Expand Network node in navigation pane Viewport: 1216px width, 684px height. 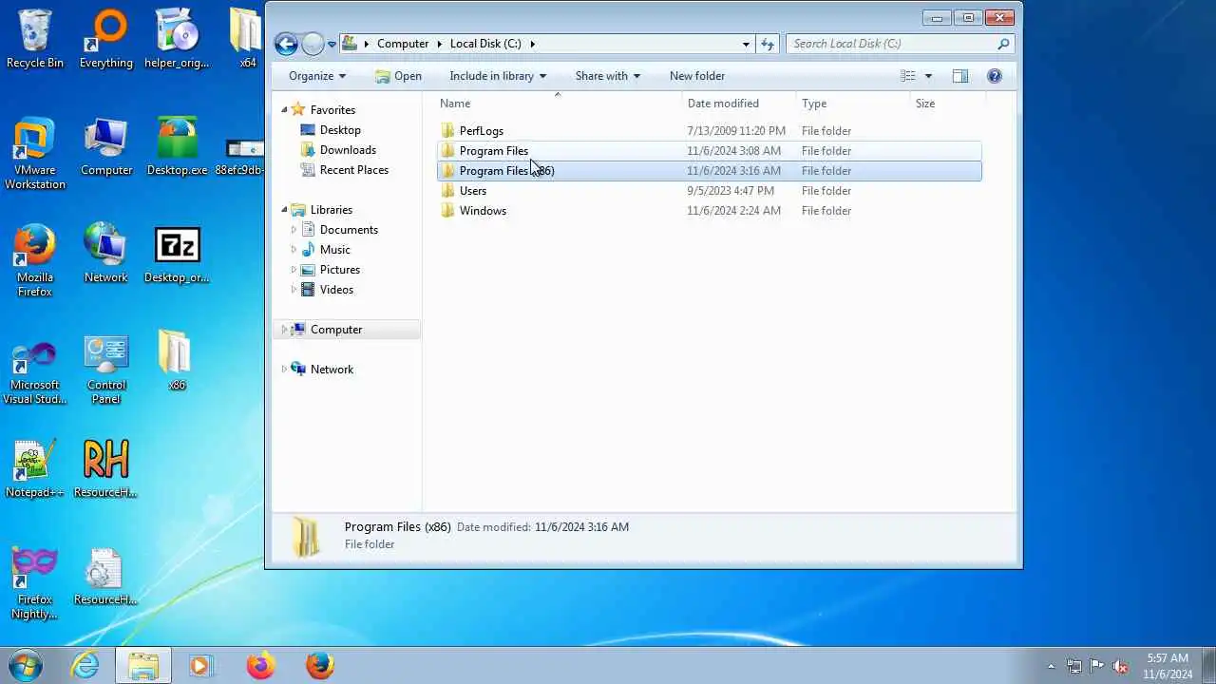[x=284, y=370]
